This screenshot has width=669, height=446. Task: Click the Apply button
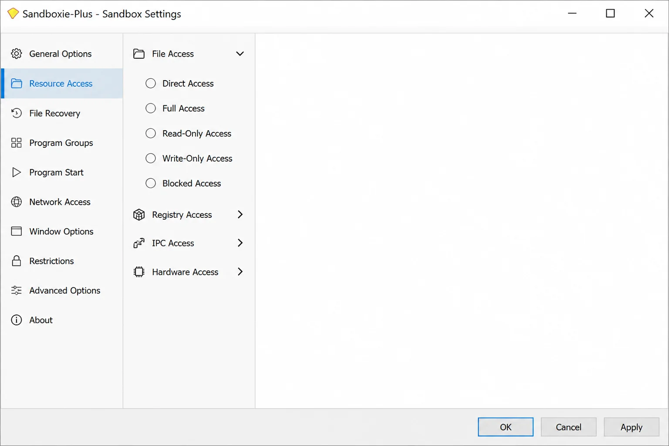[631, 427]
